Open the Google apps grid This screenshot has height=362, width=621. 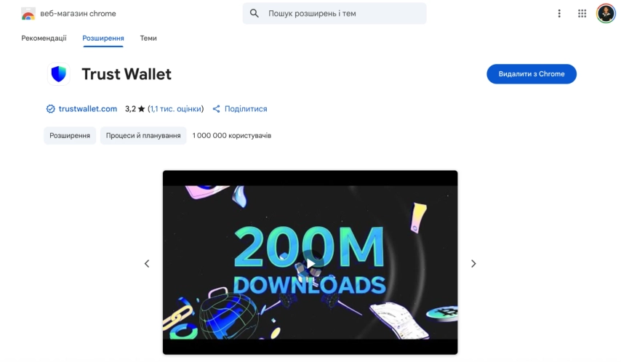582,14
